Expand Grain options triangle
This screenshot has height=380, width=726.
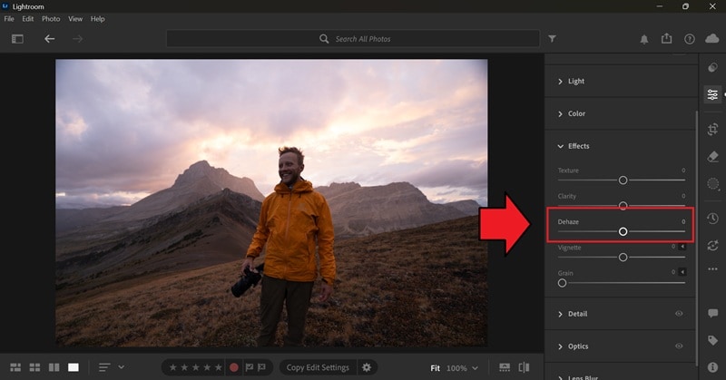[x=682, y=272]
